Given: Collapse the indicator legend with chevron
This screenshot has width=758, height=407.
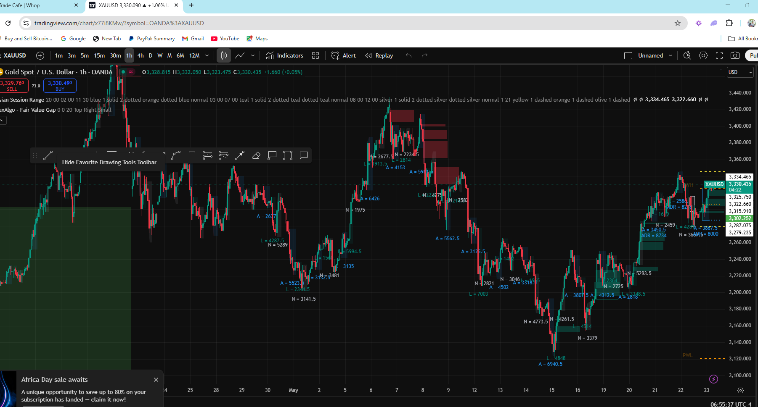Looking at the screenshot, I should 3,121.
